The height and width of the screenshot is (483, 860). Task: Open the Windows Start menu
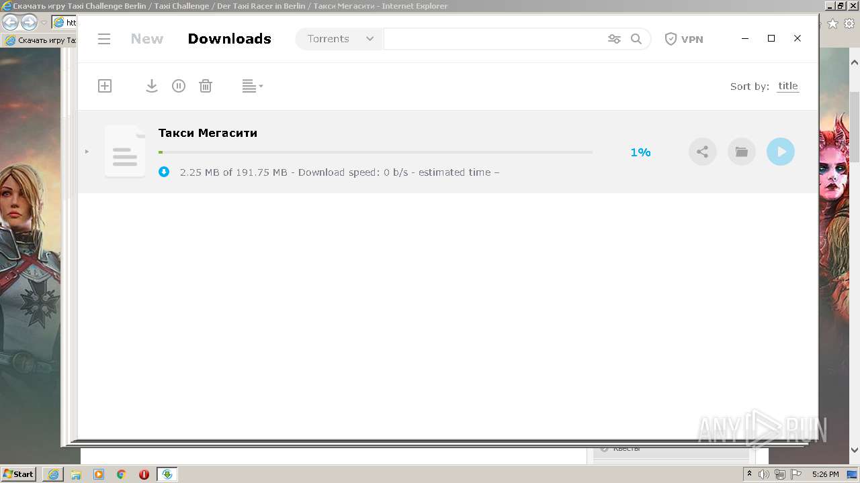[x=18, y=474]
